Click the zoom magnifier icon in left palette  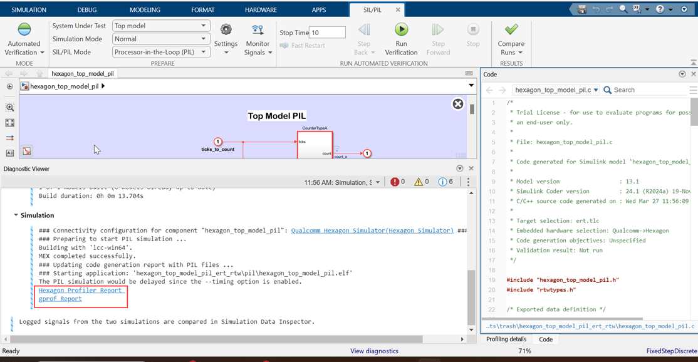click(x=9, y=107)
